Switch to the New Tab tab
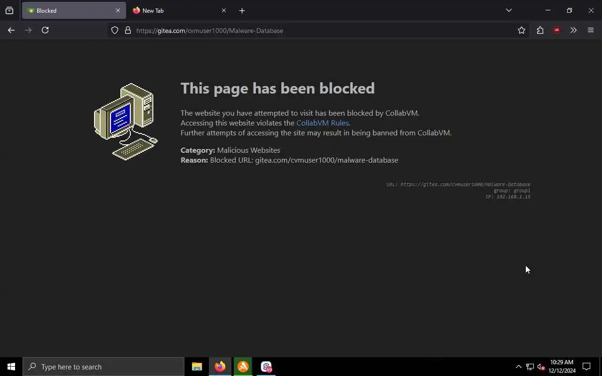Screen dimensions: 602x376 (x=179, y=10)
